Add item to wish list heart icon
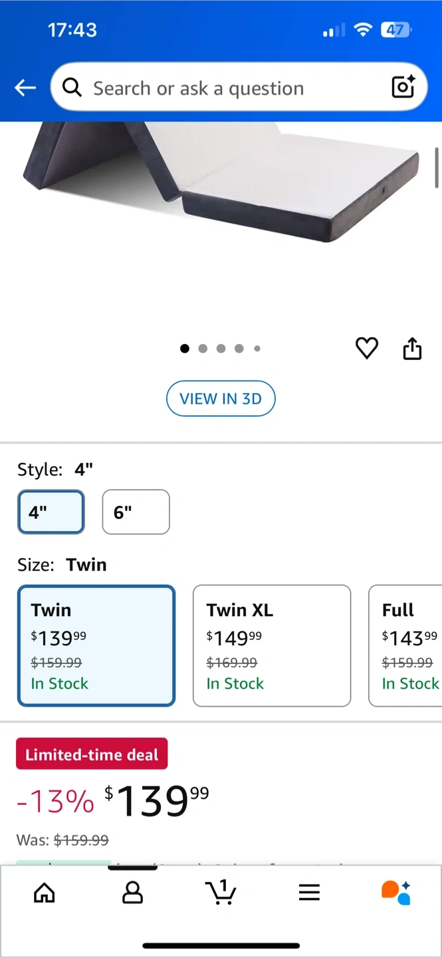 click(367, 348)
